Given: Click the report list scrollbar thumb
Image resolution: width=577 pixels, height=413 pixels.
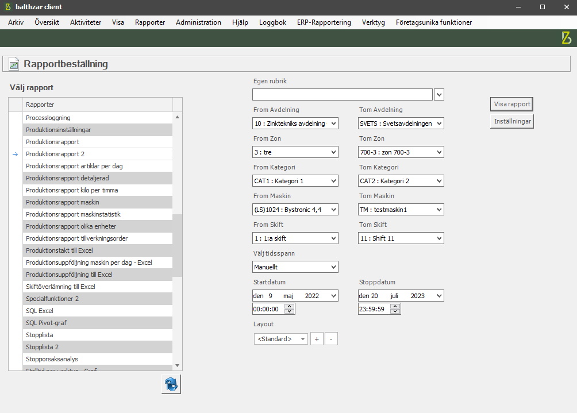Looking at the screenshot, I should click(x=178, y=245).
